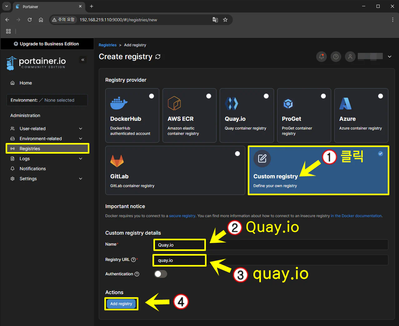Reload the page with the browser refresh button
This screenshot has width=399, height=326.
tap(30, 20)
